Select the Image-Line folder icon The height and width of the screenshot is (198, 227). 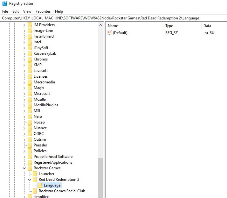pyautogui.click(x=30, y=31)
